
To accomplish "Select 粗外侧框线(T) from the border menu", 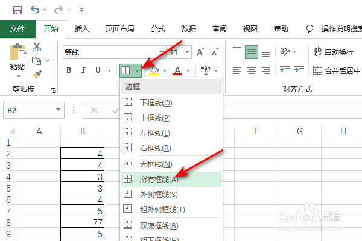I will pyautogui.click(x=171, y=210).
